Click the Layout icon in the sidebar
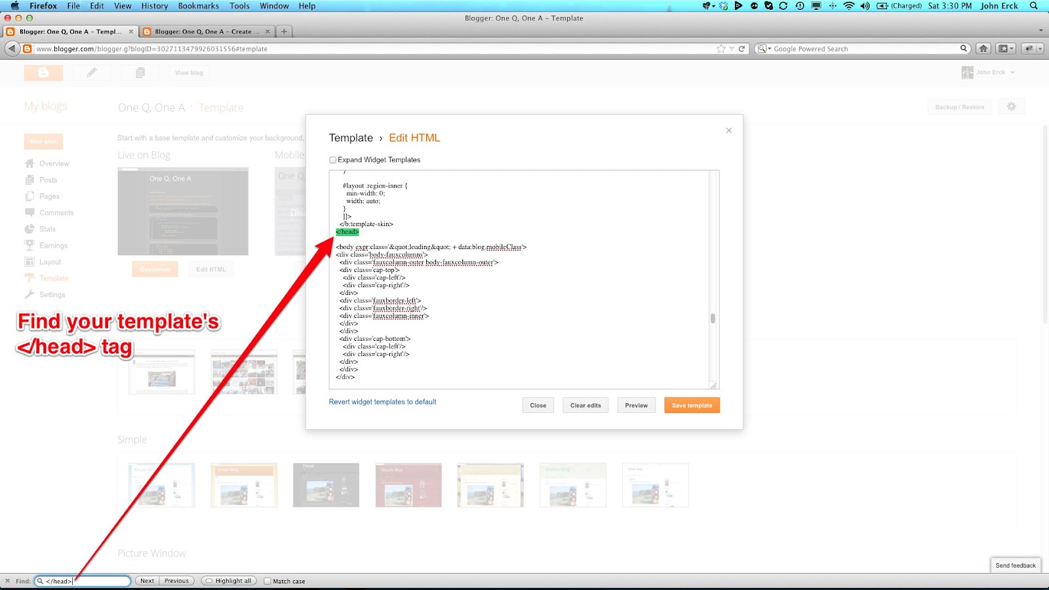The image size is (1049, 590). [x=30, y=262]
